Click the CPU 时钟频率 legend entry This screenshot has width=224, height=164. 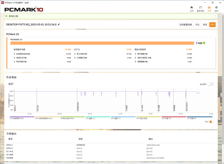pyautogui.click(x=17, y=118)
